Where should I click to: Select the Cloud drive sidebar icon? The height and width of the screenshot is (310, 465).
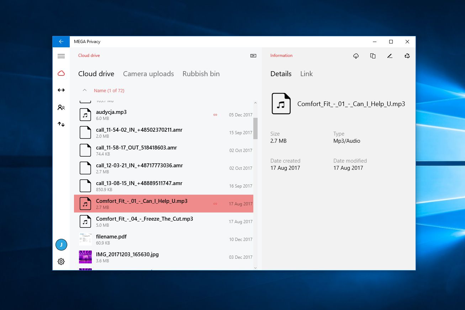coord(61,73)
